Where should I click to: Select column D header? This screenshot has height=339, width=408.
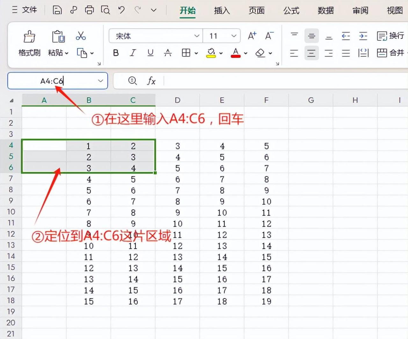click(x=178, y=100)
